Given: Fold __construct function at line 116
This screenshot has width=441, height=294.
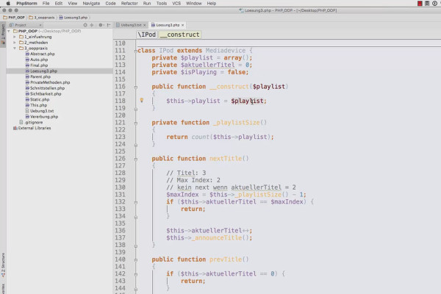Looking at the screenshot, I should [x=136, y=87].
